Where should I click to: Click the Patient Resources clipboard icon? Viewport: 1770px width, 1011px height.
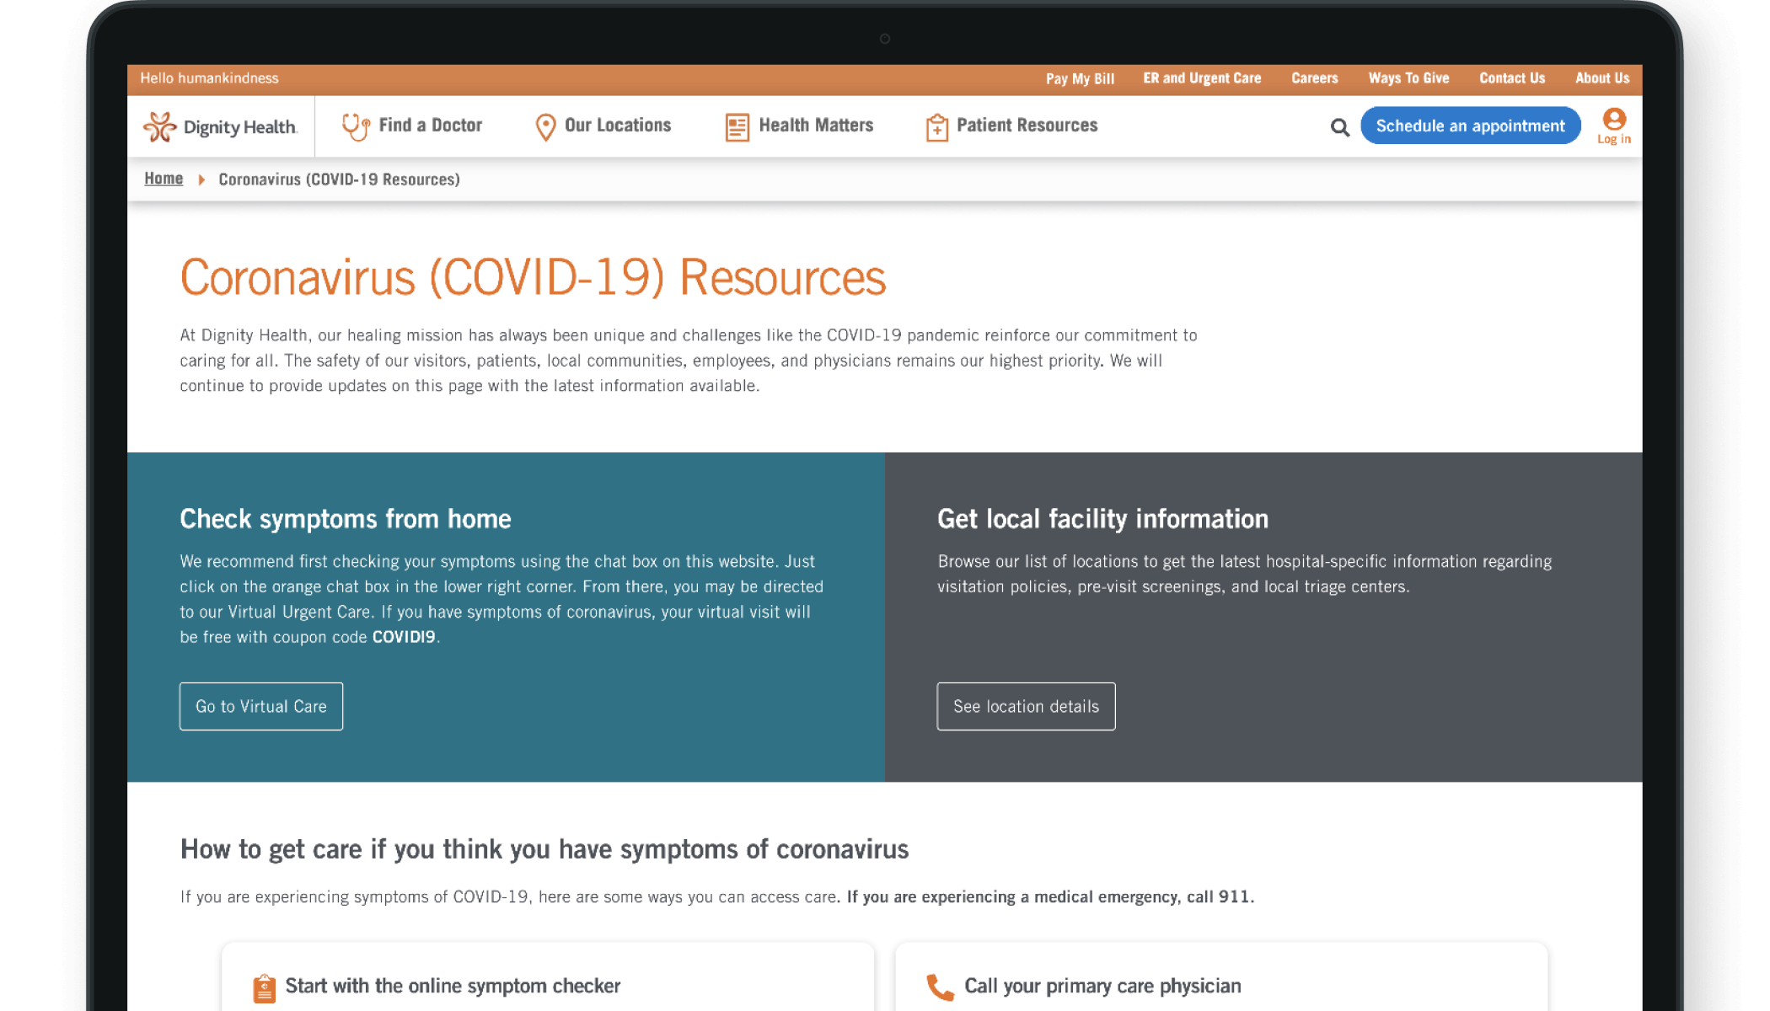pos(936,126)
